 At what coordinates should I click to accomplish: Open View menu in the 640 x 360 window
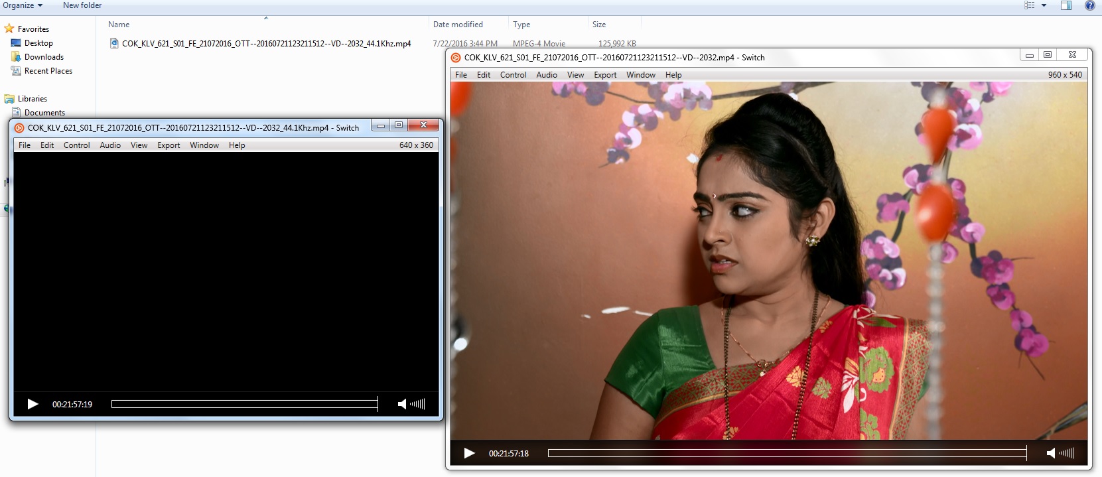[x=139, y=145]
